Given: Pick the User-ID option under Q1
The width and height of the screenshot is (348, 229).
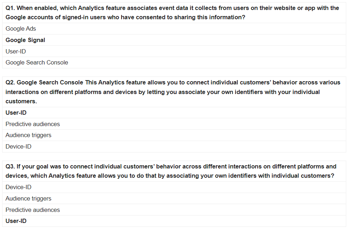Looking at the screenshot, I should pos(16,52).
